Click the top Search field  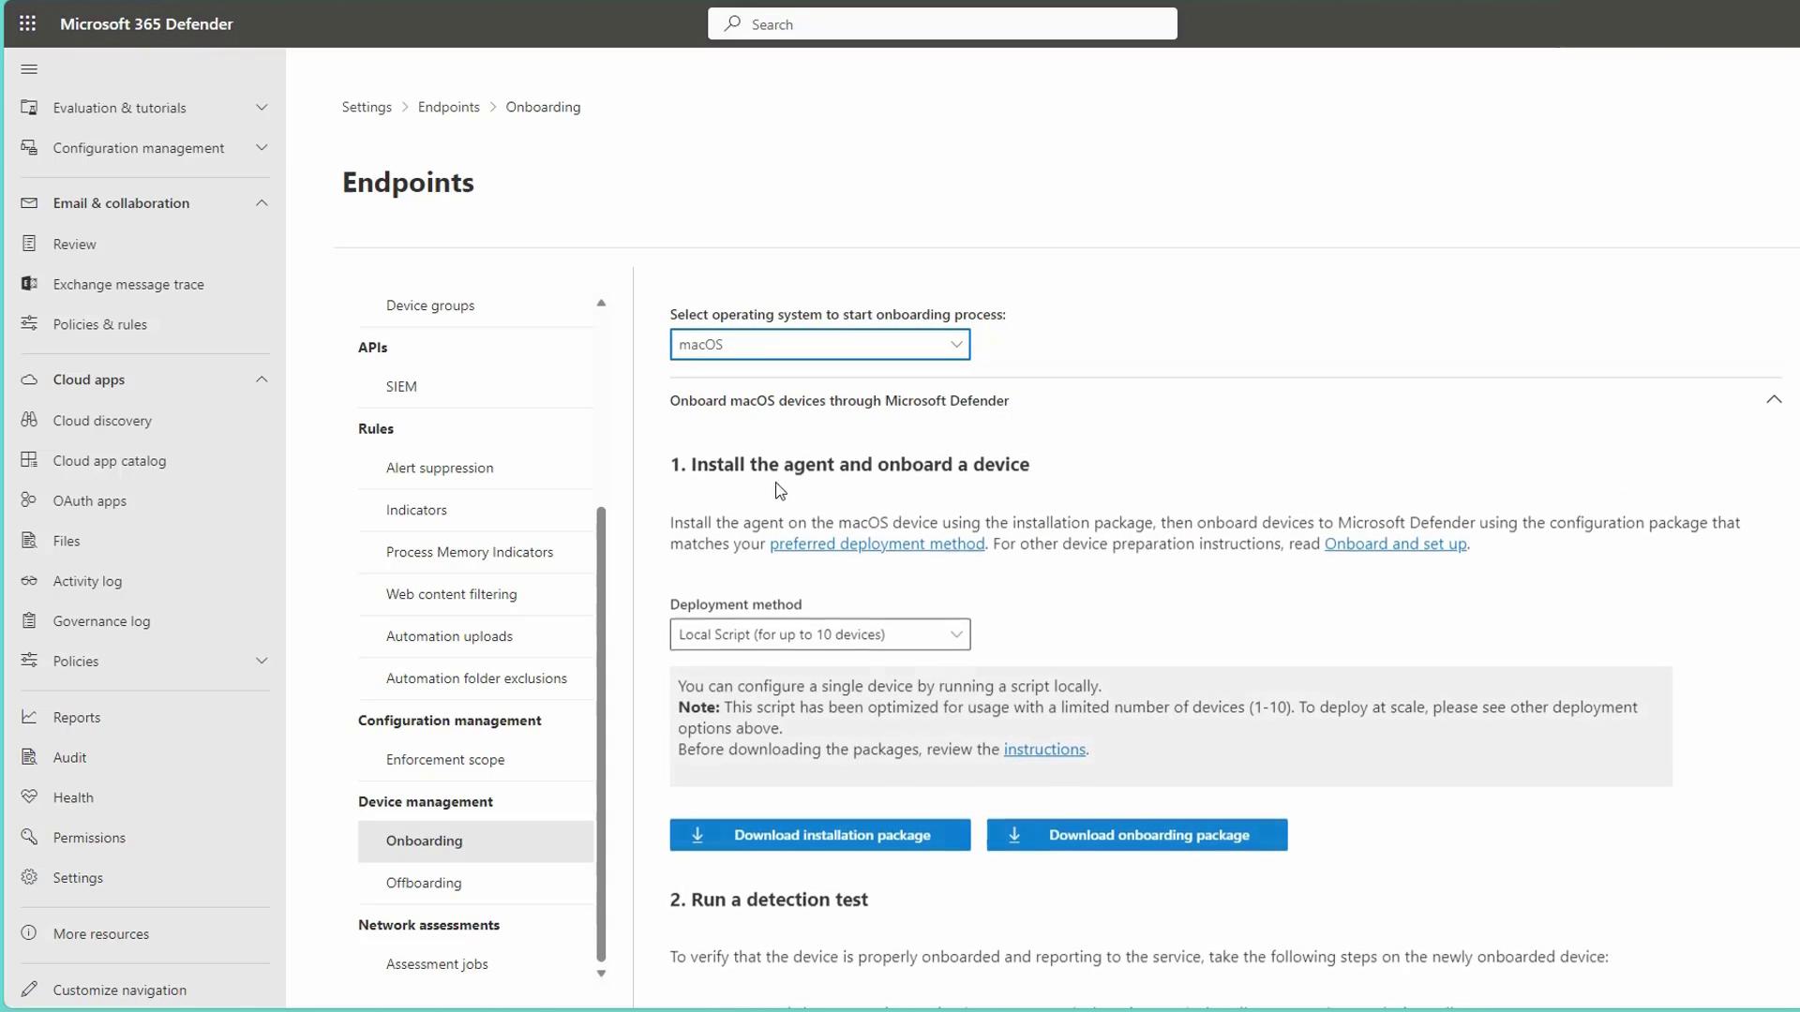[x=942, y=24]
